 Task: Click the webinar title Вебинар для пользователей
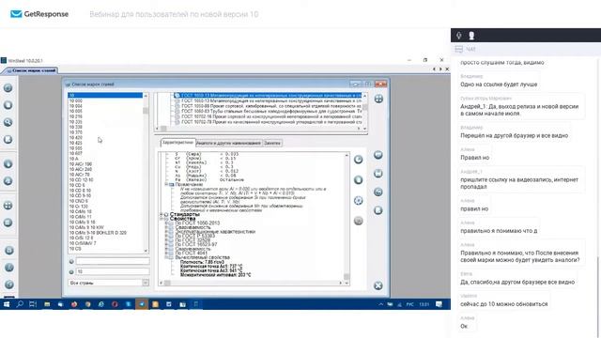[x=174, y=15]
